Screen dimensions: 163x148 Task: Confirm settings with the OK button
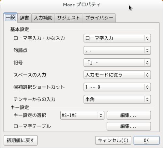[146, 140]
